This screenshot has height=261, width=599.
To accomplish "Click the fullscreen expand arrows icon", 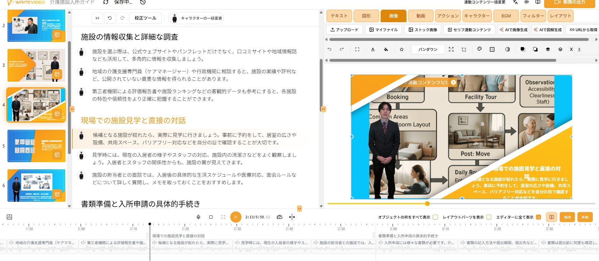I will [x=451, y=49].
